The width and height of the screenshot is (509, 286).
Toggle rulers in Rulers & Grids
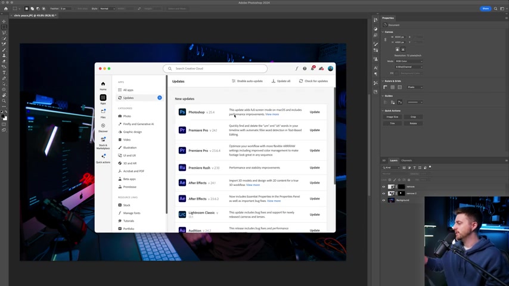385,88
